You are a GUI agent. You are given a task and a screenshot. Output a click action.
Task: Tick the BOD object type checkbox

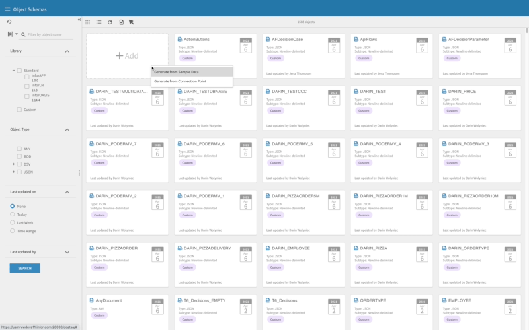tap(19, 156)
